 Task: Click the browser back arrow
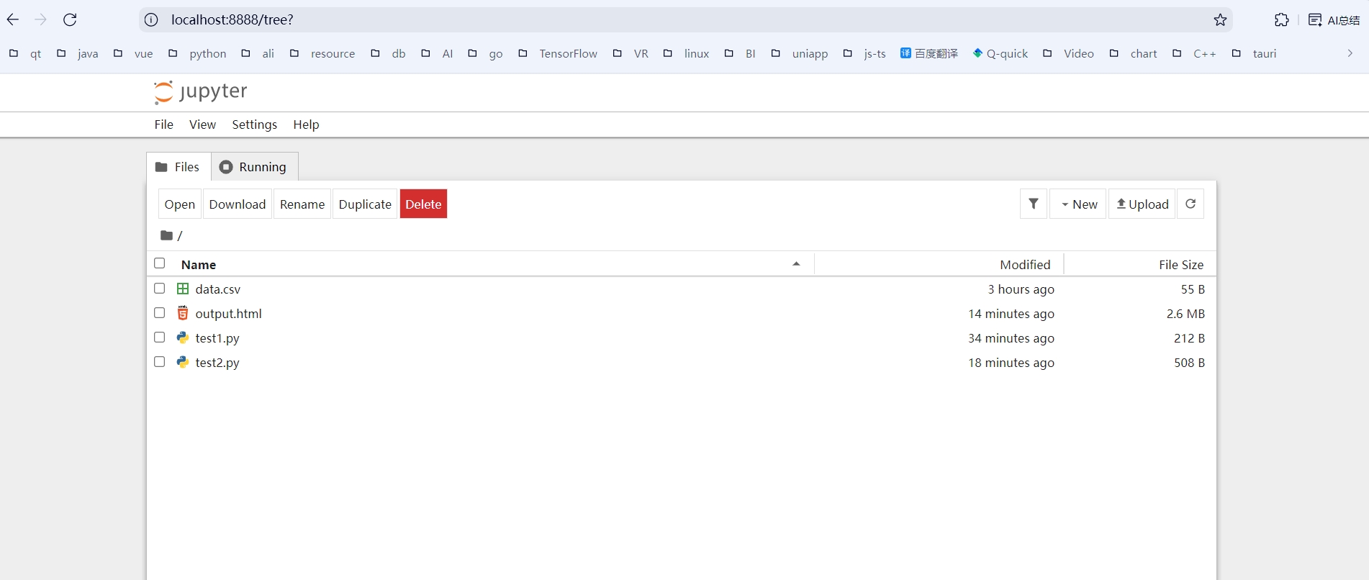click(13, 19)
